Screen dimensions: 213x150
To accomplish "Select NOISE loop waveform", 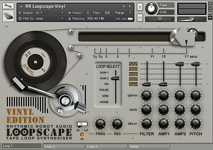I will pyautogui.click(x=104, y=102).
